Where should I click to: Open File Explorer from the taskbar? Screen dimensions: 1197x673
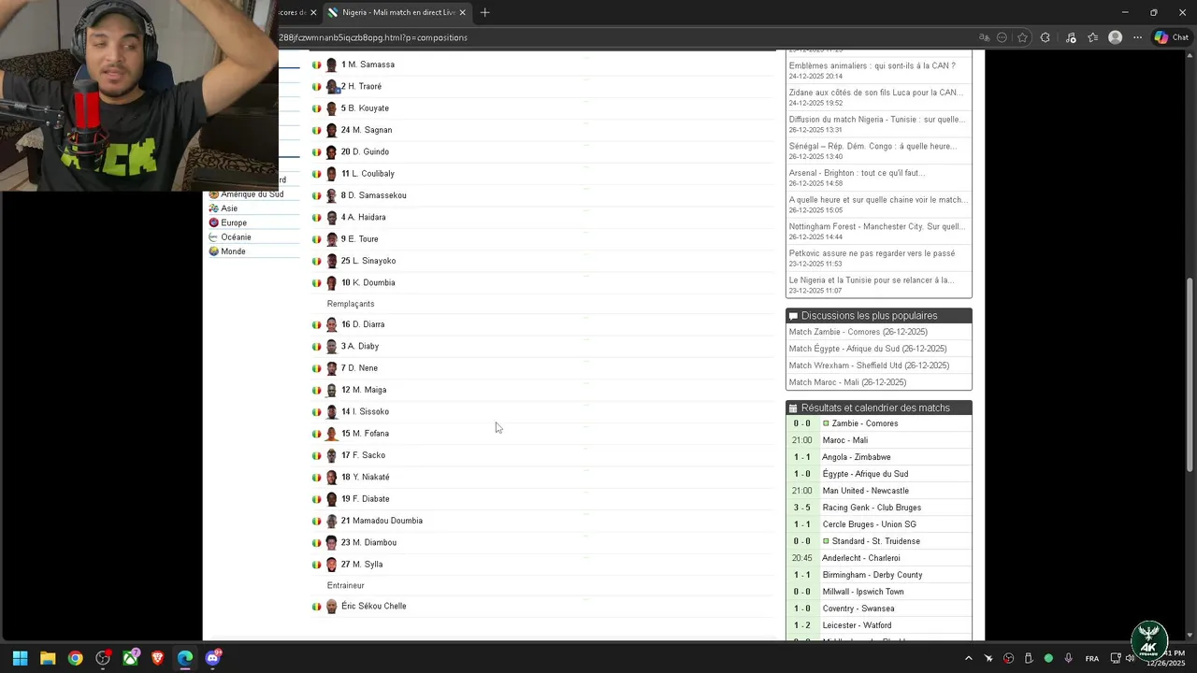(48, 658)
